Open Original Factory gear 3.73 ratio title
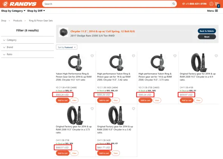The height and width of the screenshot is (159, 223). 74,130
